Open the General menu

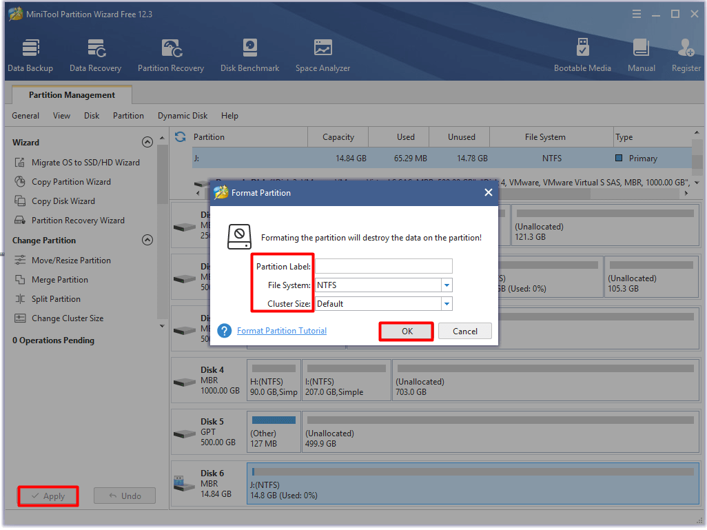(x=25, y=116)
